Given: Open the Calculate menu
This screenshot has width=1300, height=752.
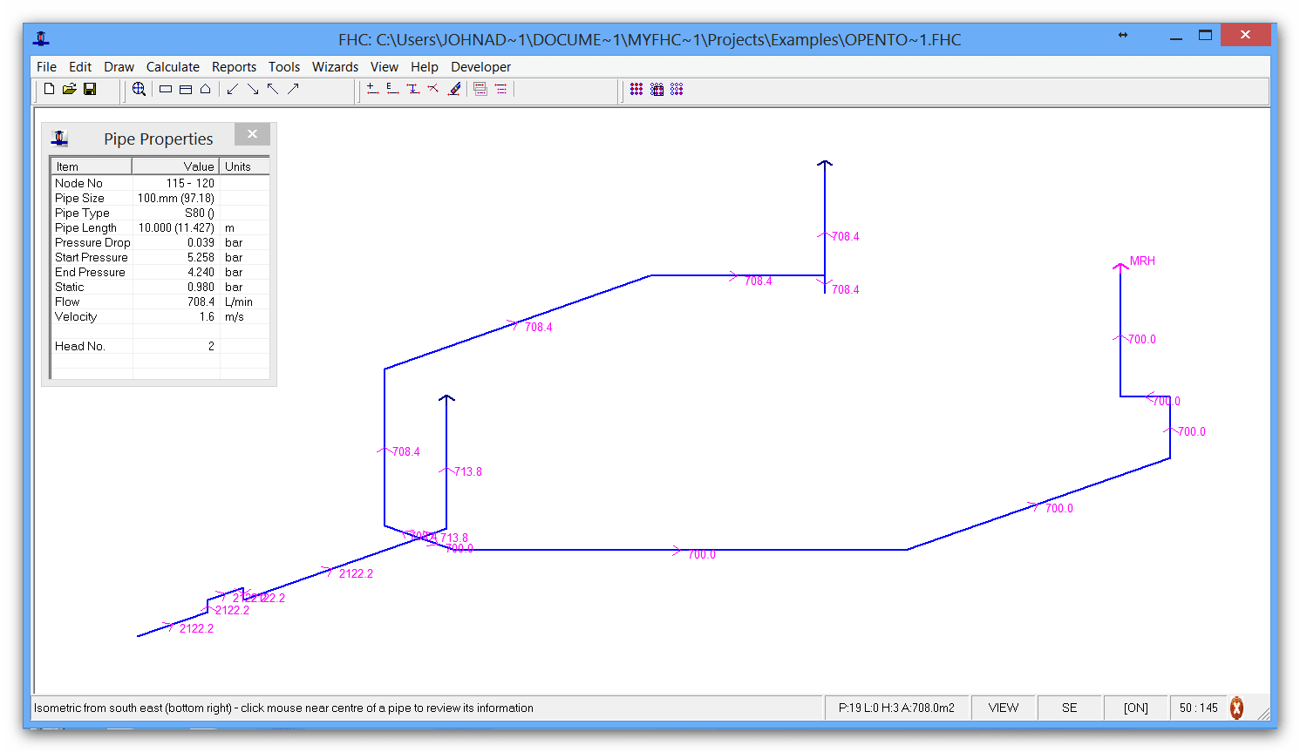Looking at the screenshot, I should pos(173,66).
